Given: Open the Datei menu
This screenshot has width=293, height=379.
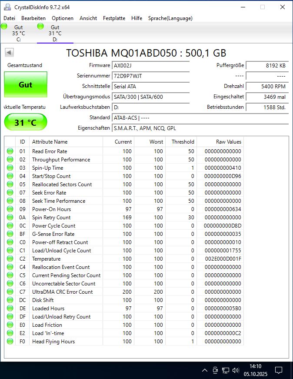Looking at the screenshot, I should click(10, 18).
